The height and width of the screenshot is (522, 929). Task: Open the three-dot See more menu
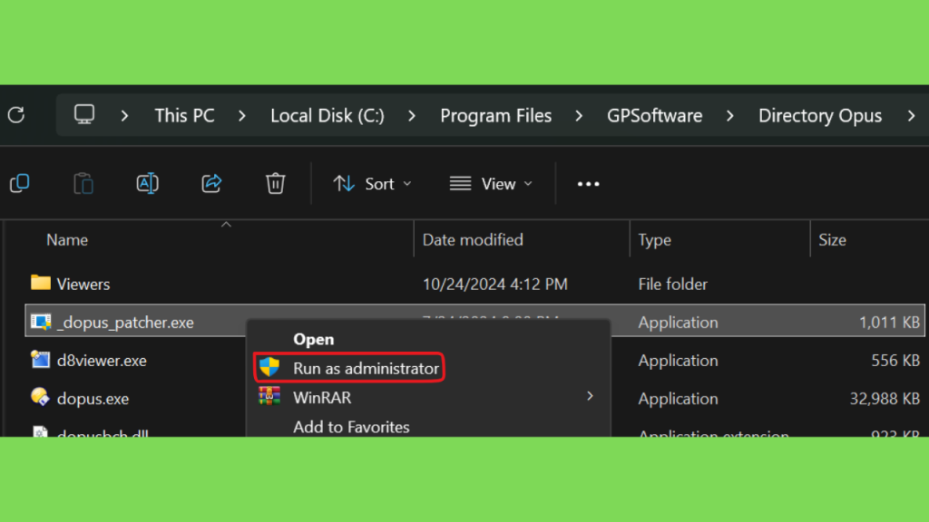pyautogui.click(x=588, y=184)
